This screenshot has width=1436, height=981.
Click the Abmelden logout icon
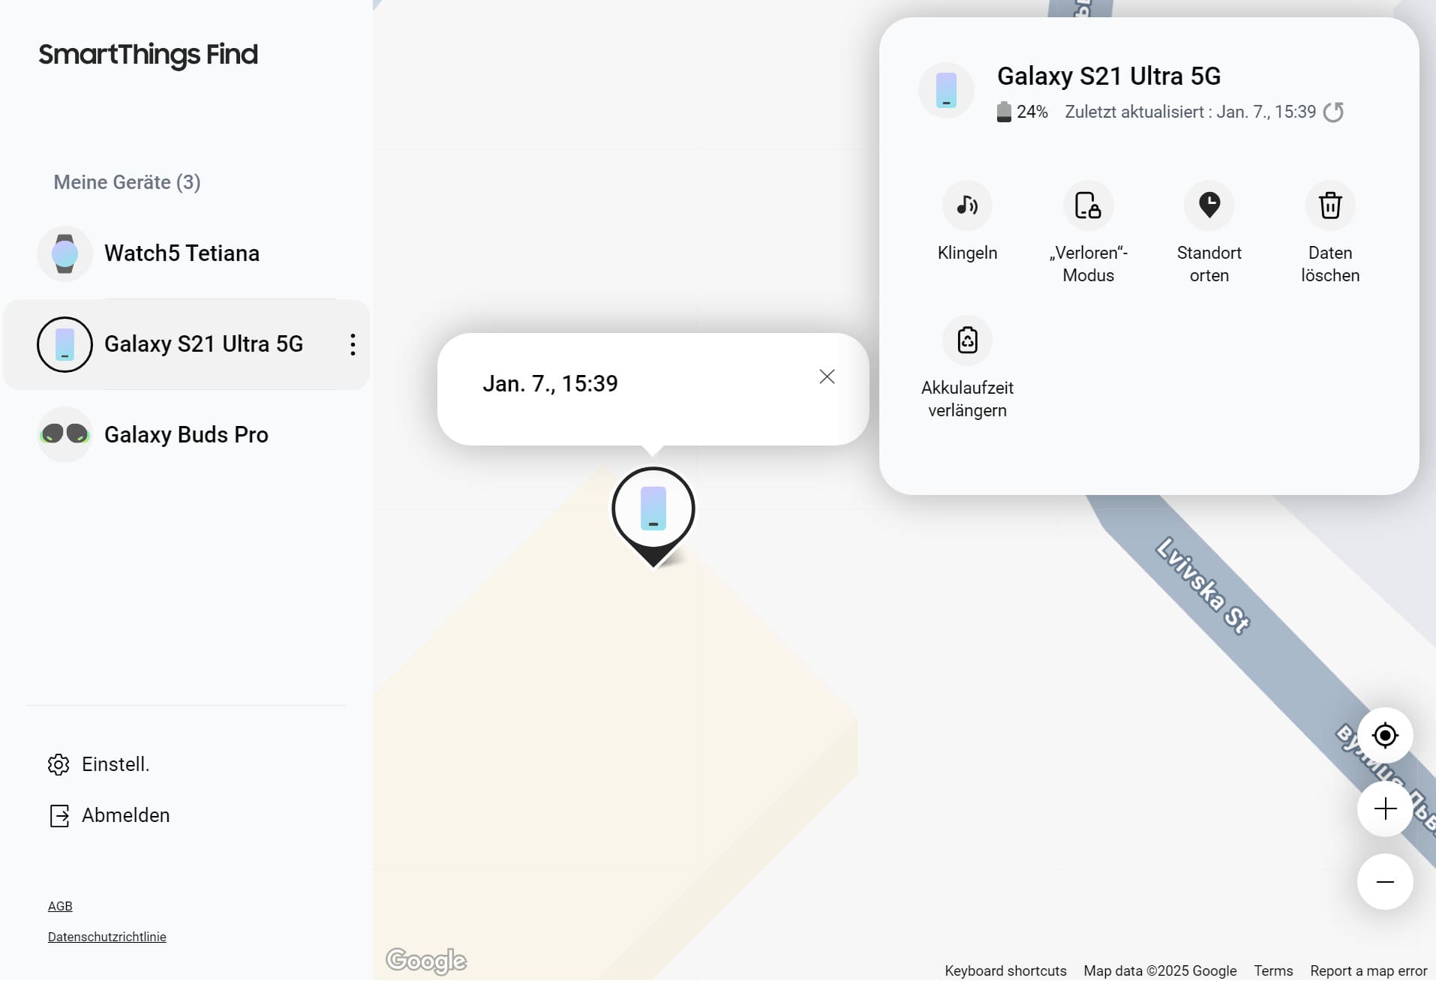click(x=59, y=815)
